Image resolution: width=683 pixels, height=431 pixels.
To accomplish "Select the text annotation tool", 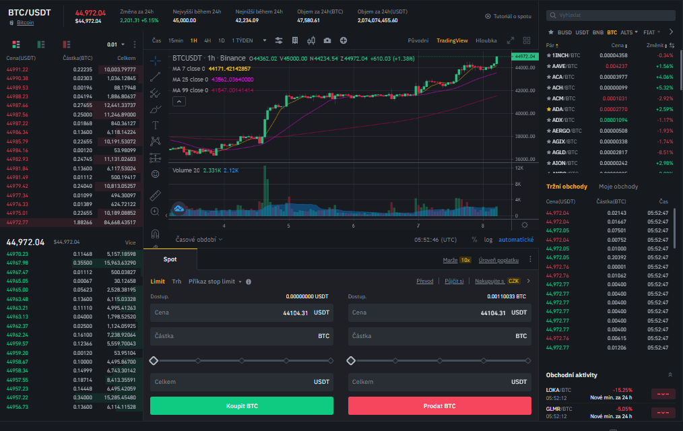I will coord(155,125).
